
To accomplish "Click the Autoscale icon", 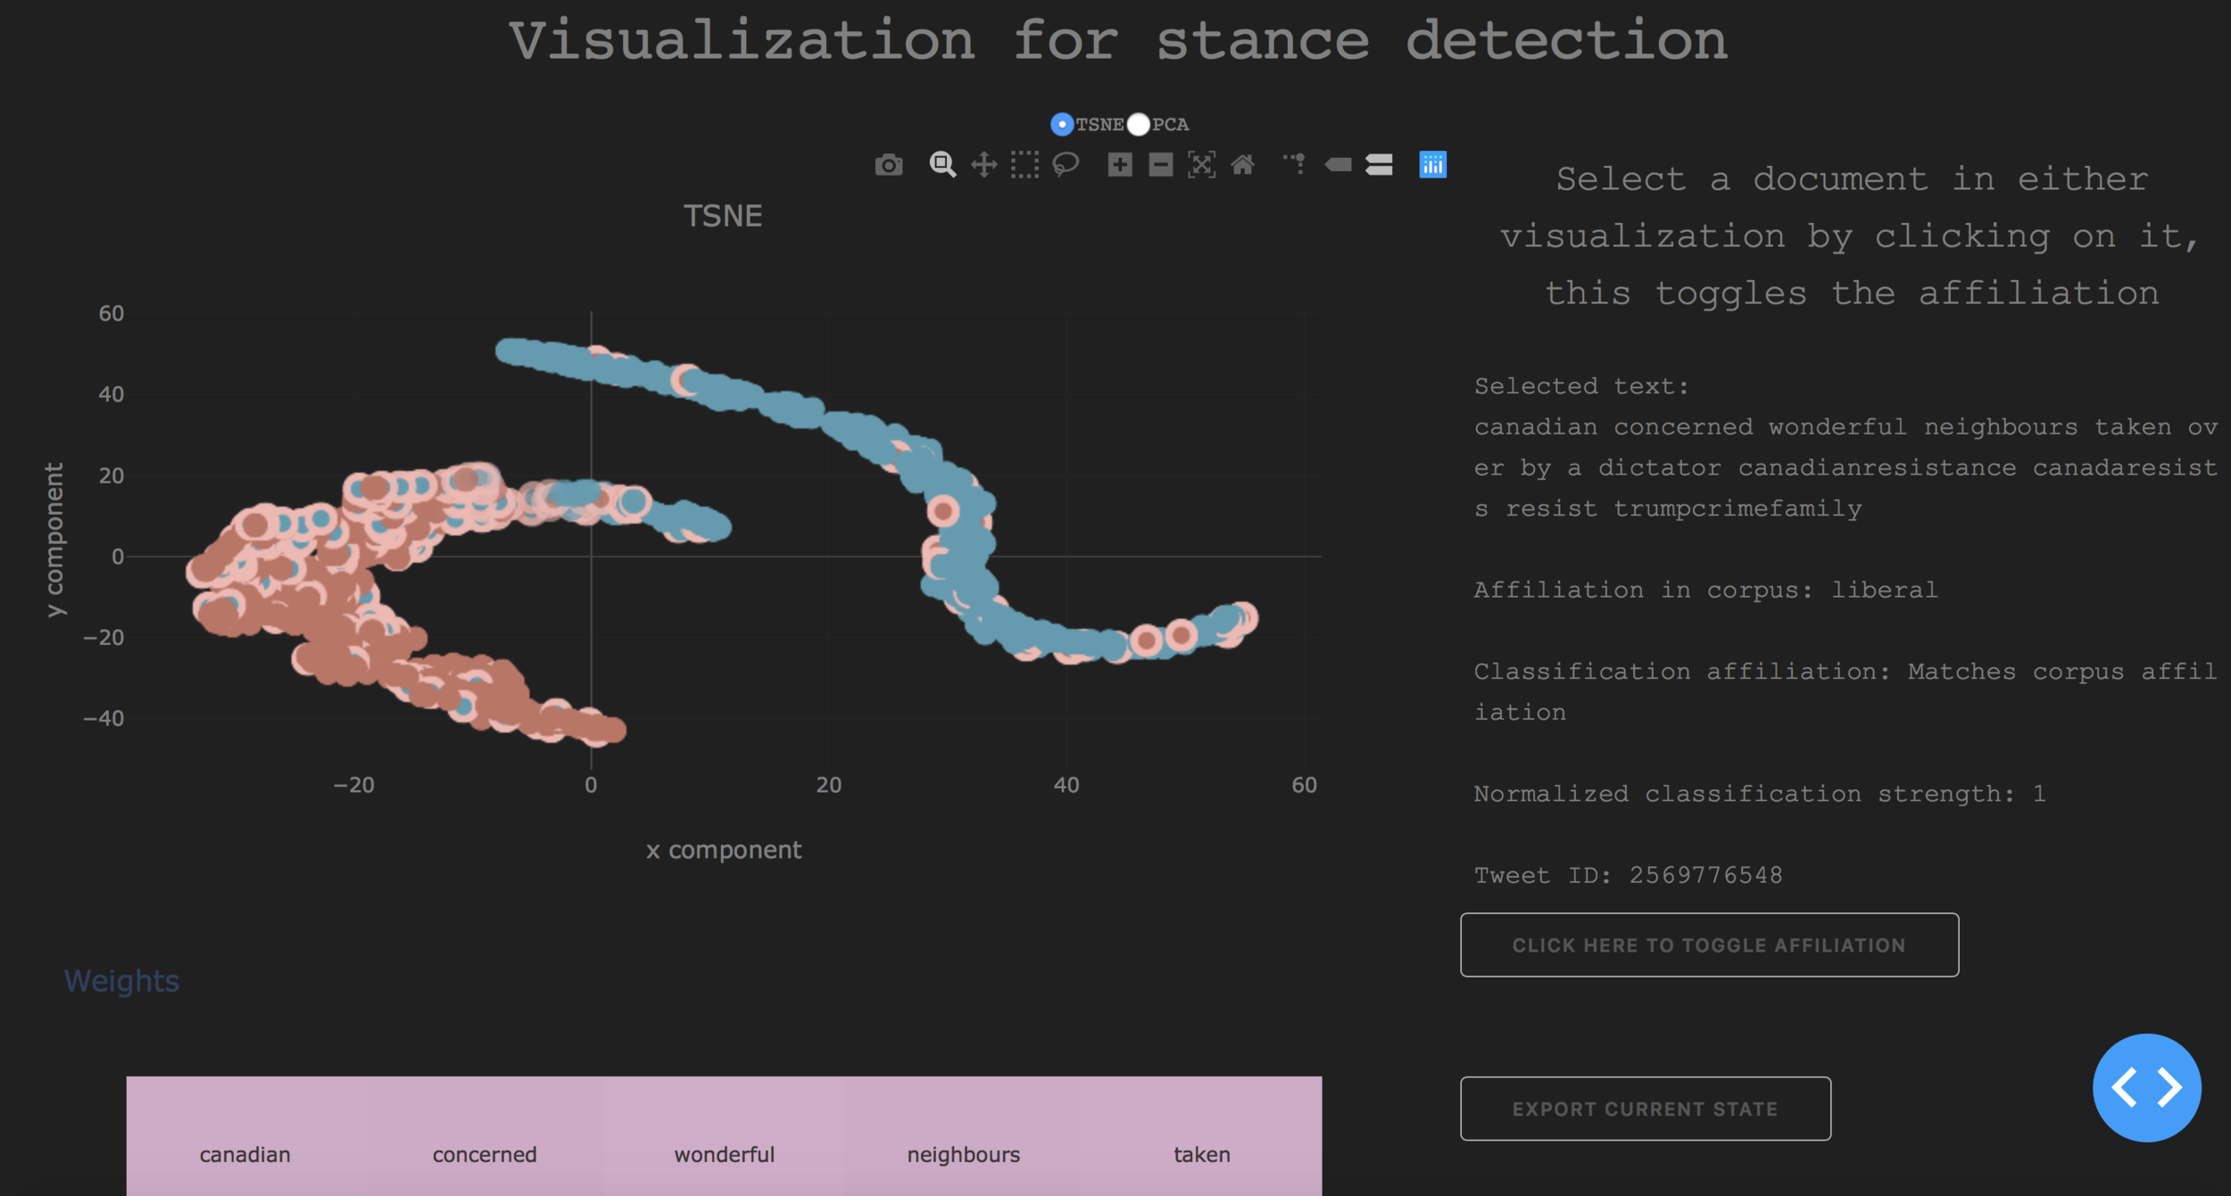I will click(x=1201, y=165).
